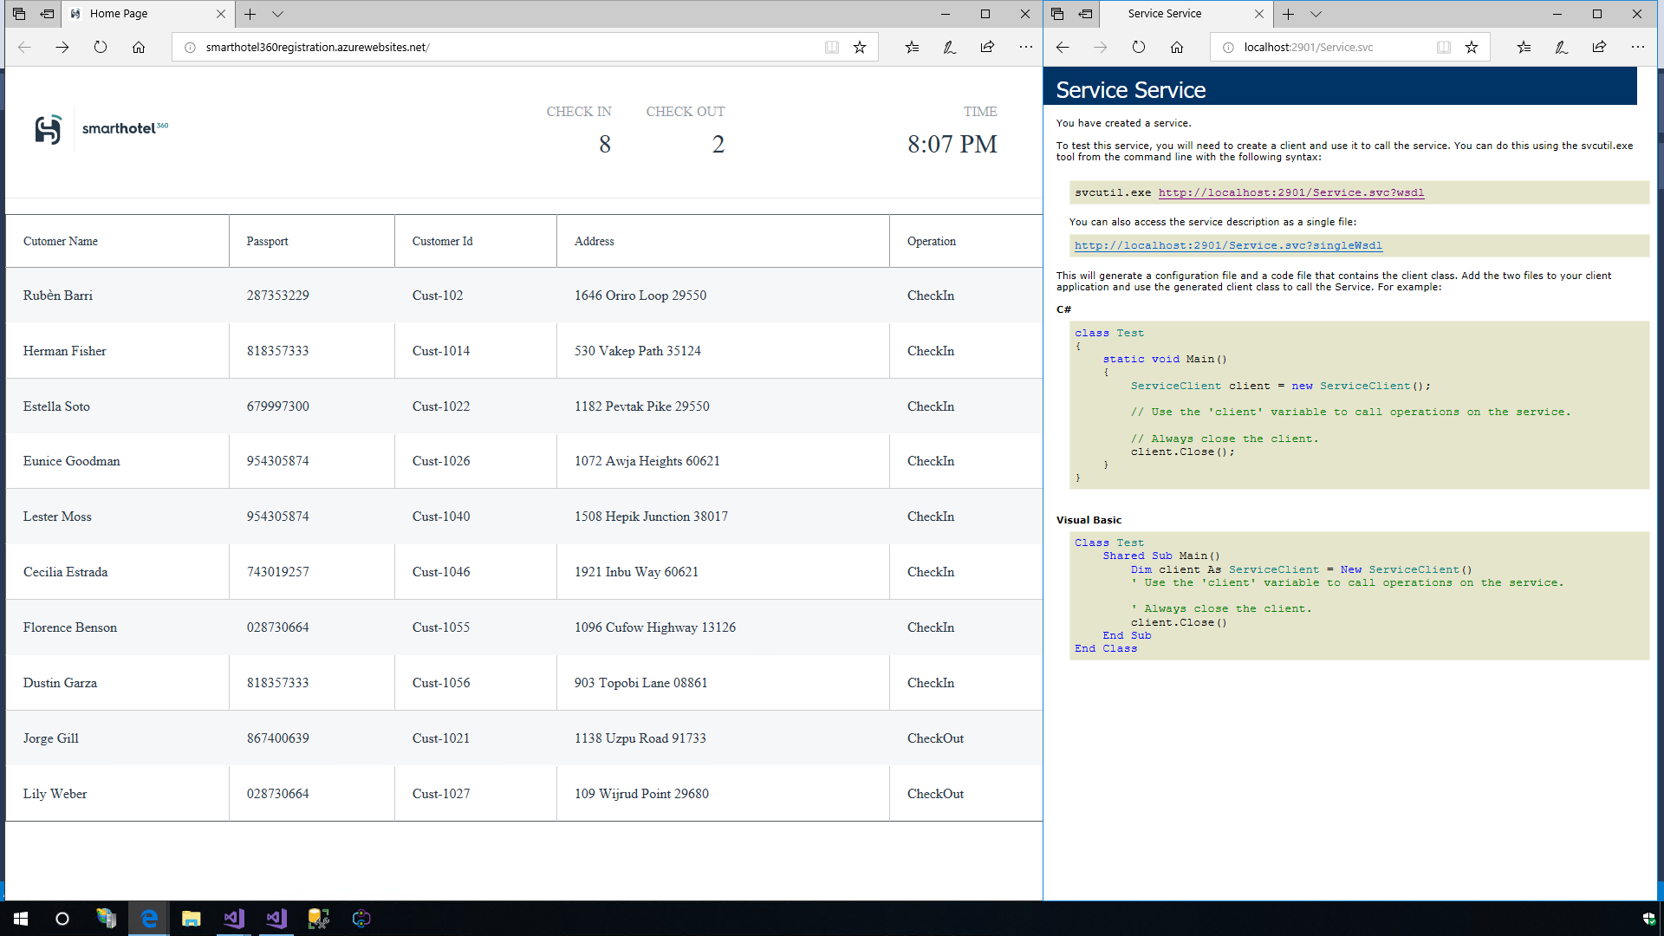Refresh the smarthotel360 registration page
The width and height of the screenshot is (1664, 936).
(x=101, y=48)
